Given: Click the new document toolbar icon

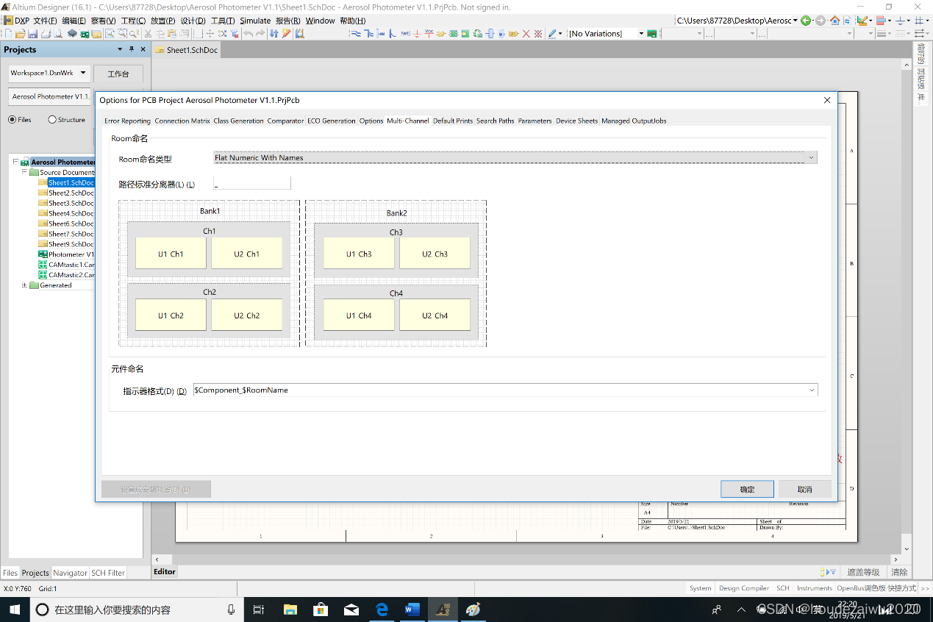Looking at the screenshot, I should point(8,34).
